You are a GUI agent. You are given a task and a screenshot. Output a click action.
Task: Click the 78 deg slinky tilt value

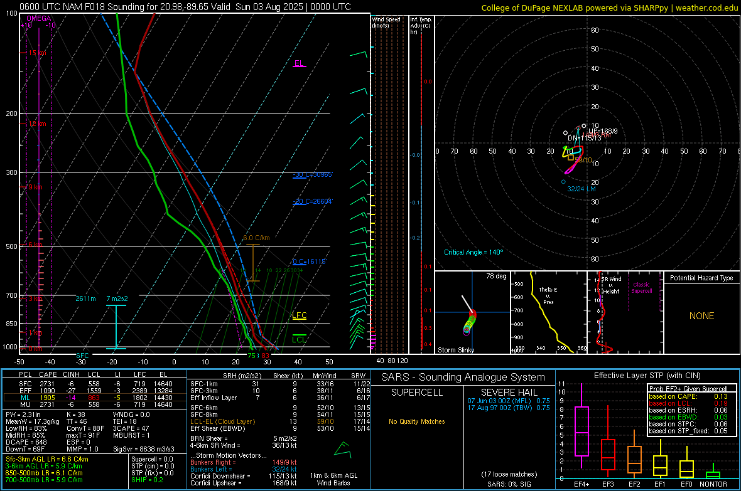(x=496, y=276)
